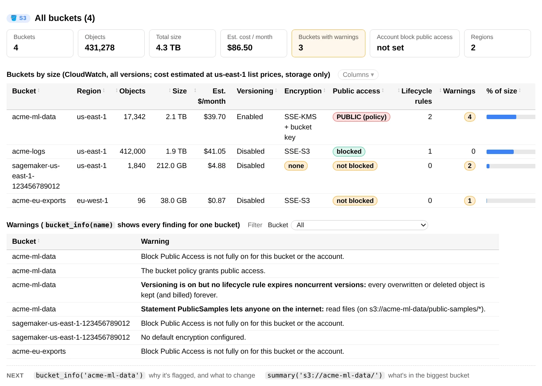Run the bucket_info('acme-ml-data') suggestion

(x=90, y=375)
